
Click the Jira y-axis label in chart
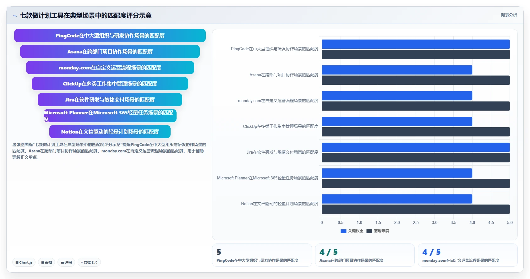coord(282,152)
